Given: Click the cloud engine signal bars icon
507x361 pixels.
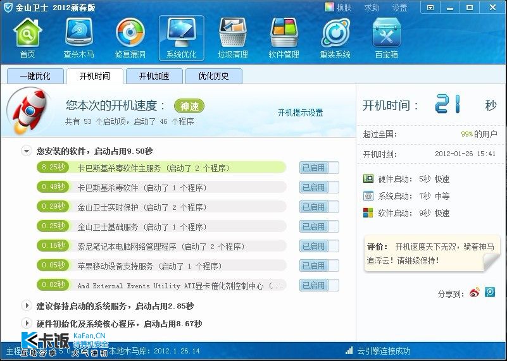Looking at the screenshot, I should tap(349, 350).
